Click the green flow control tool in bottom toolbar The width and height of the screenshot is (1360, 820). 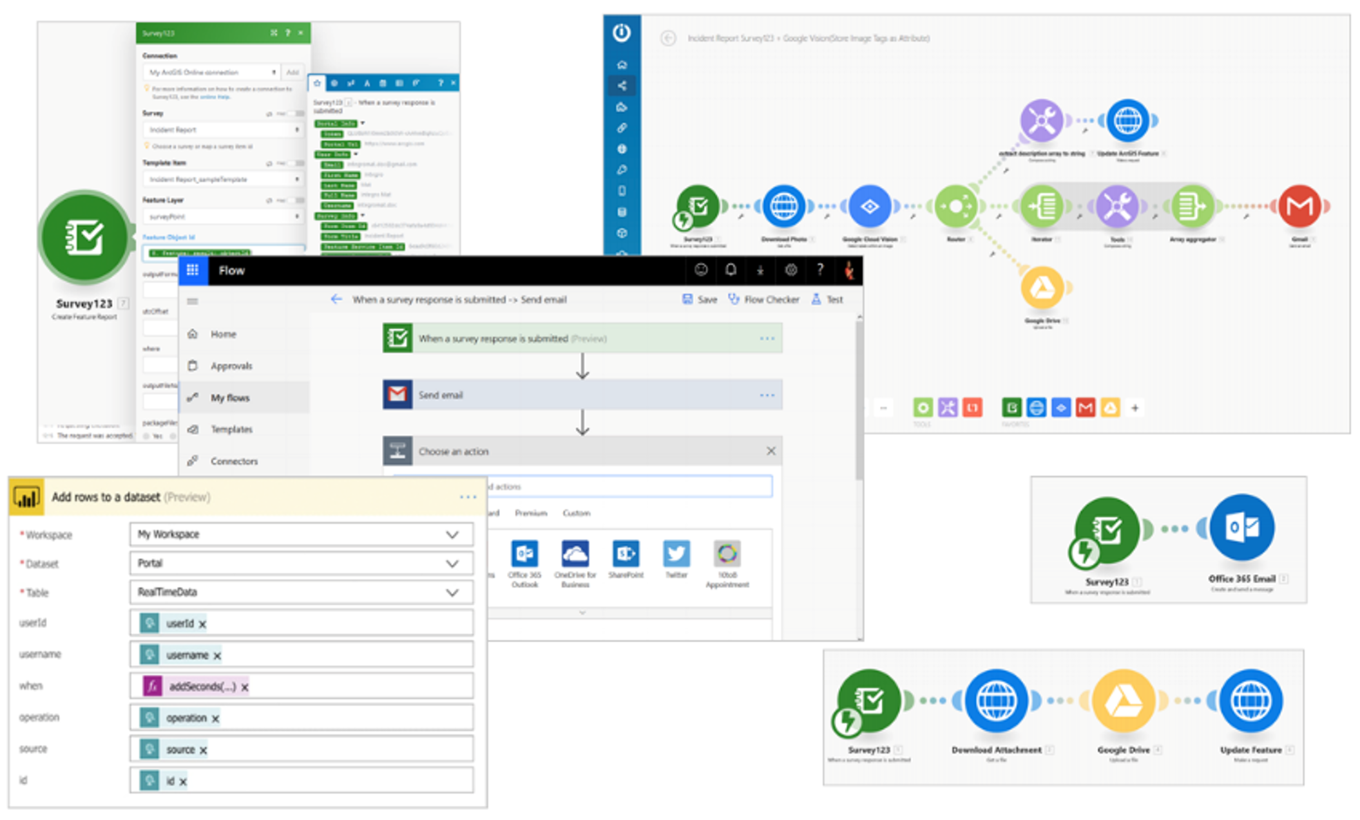(923, 407)
